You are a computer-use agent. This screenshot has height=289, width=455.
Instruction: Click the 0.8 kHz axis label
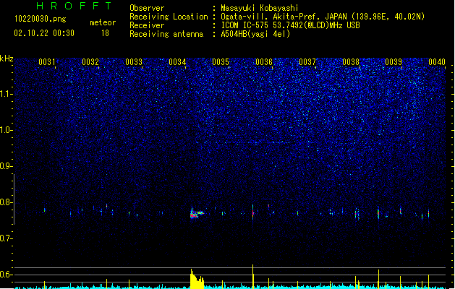click(6, 202)
